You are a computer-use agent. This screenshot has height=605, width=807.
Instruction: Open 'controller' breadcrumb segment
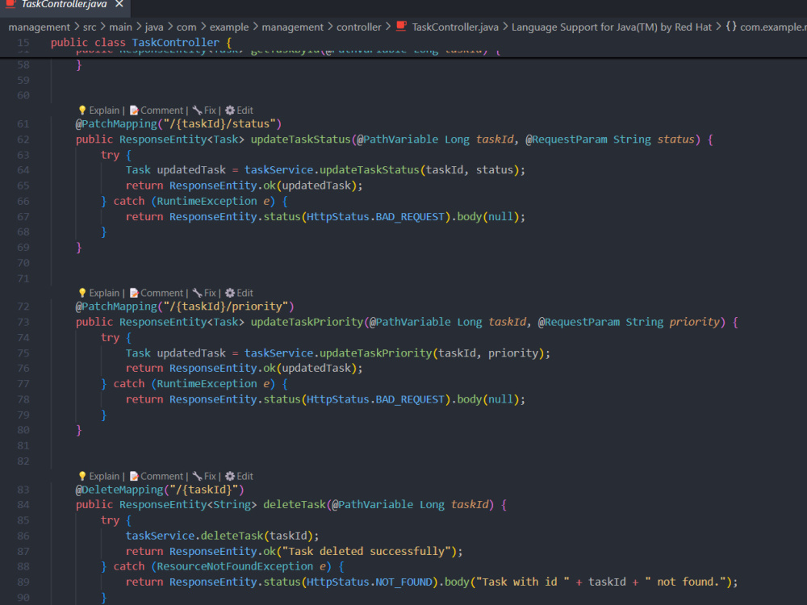click(x=359, y=27)
